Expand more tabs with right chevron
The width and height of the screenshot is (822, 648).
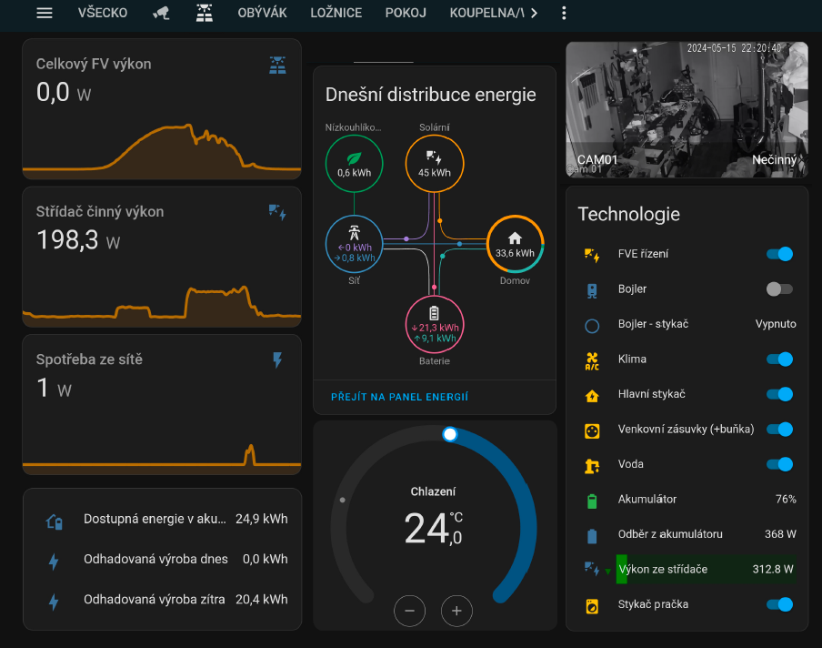(534, 13)
